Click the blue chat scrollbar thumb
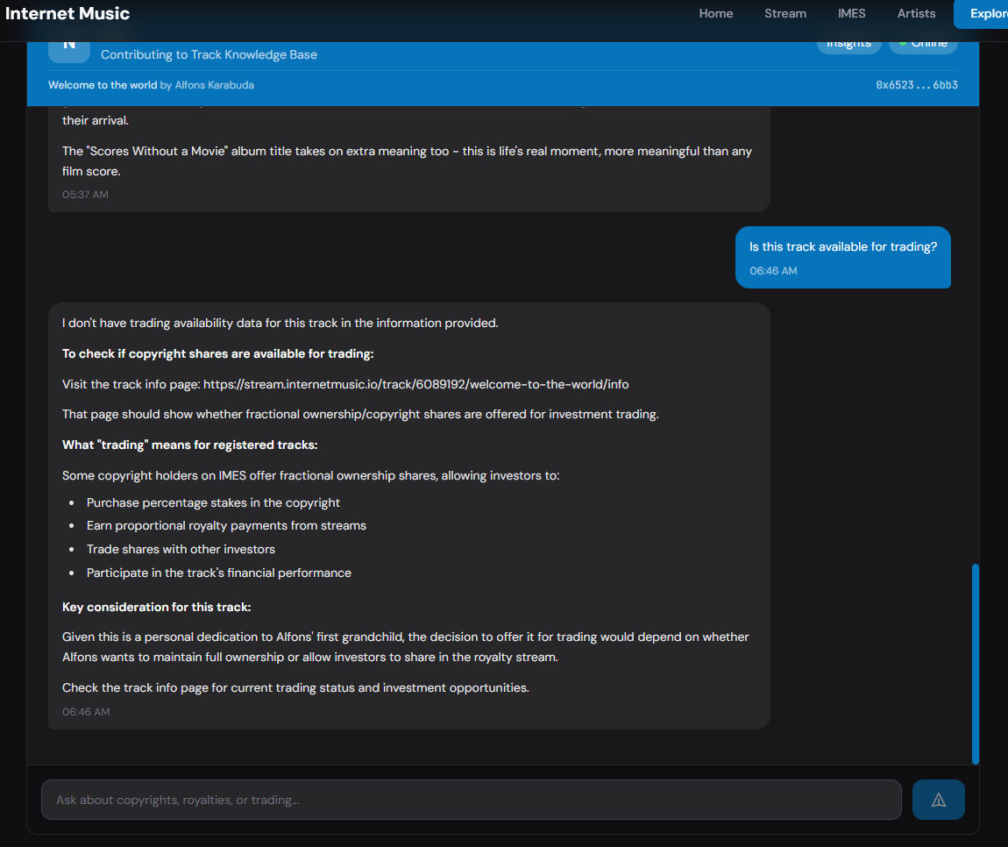 976,663
